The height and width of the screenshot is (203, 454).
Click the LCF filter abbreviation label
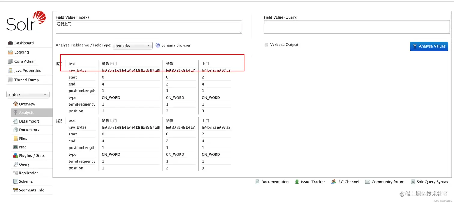59,121
